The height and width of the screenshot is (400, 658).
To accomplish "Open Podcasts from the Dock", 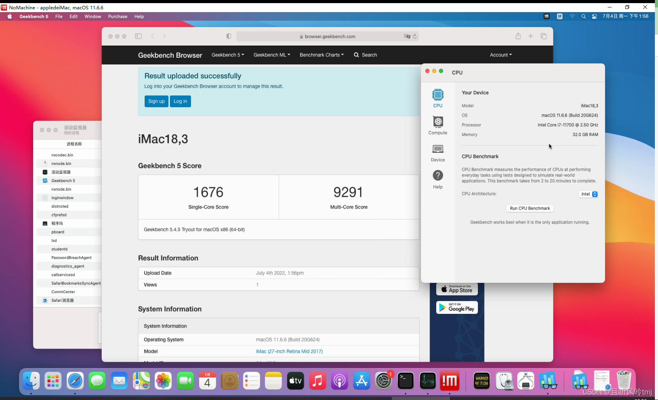I will (340, 381).
